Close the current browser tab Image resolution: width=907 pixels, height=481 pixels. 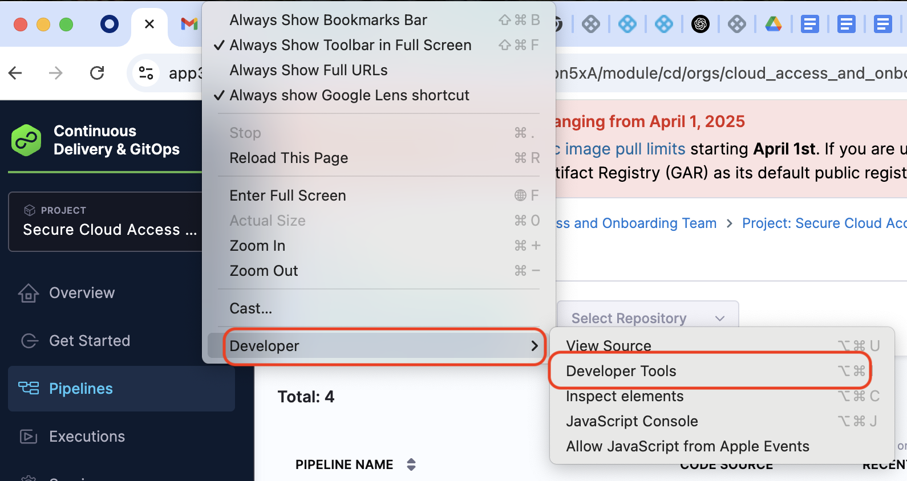coord(149,24)
